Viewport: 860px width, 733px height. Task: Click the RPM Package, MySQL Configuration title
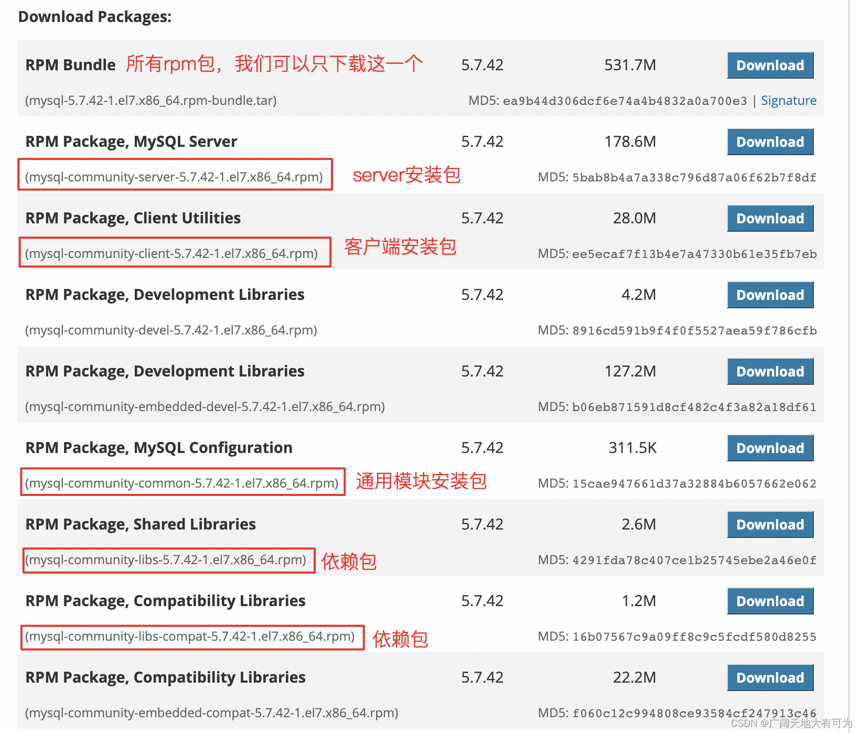point(159,448)
